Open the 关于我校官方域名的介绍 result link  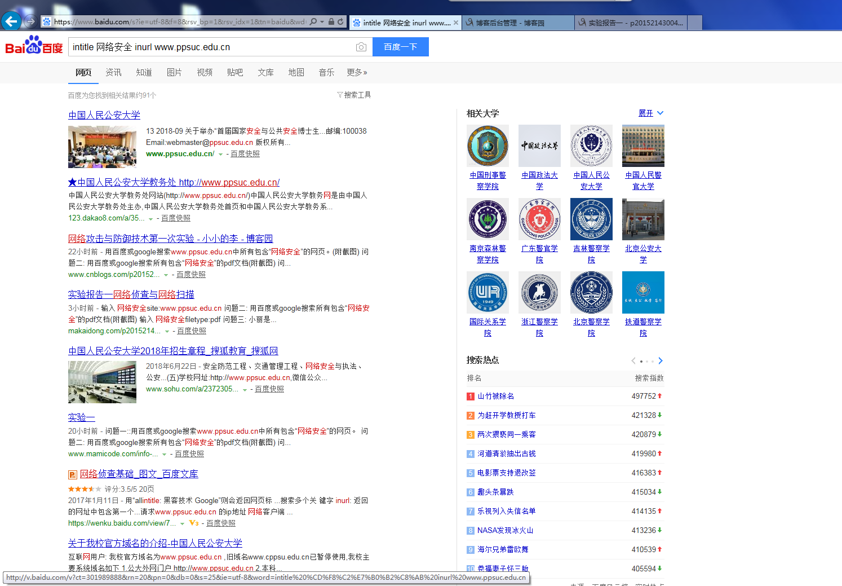point(155,543)
